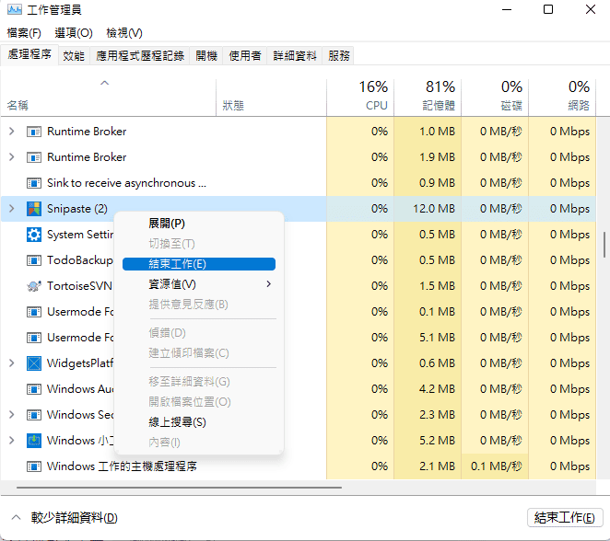Viewport: 610px width, 541px height.
Task: Open the 檔案(F) menu
Action: (24, 33)
